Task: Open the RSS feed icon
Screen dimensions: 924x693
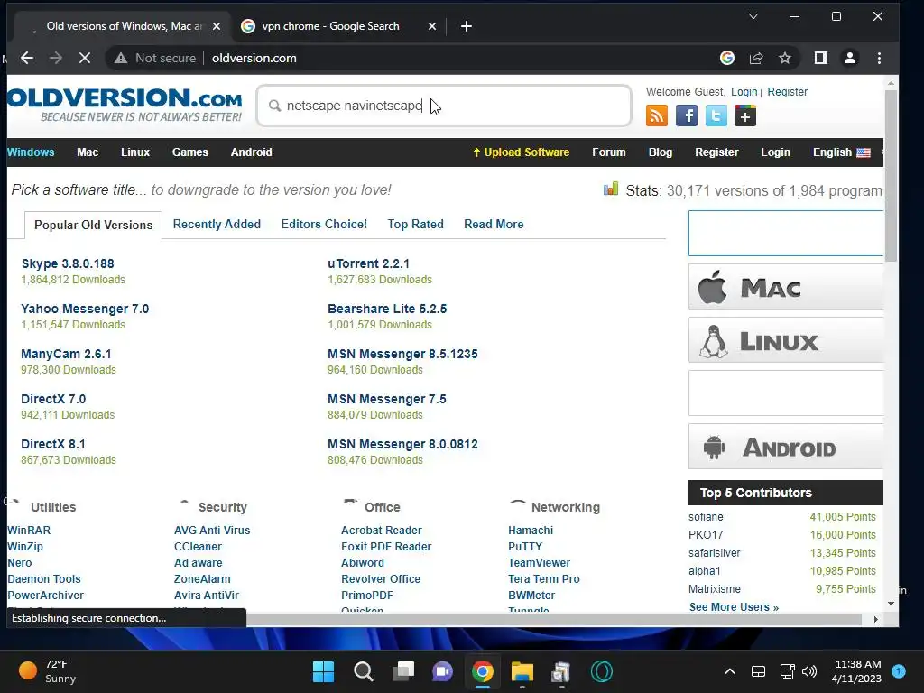Action: tap(657, 116)
